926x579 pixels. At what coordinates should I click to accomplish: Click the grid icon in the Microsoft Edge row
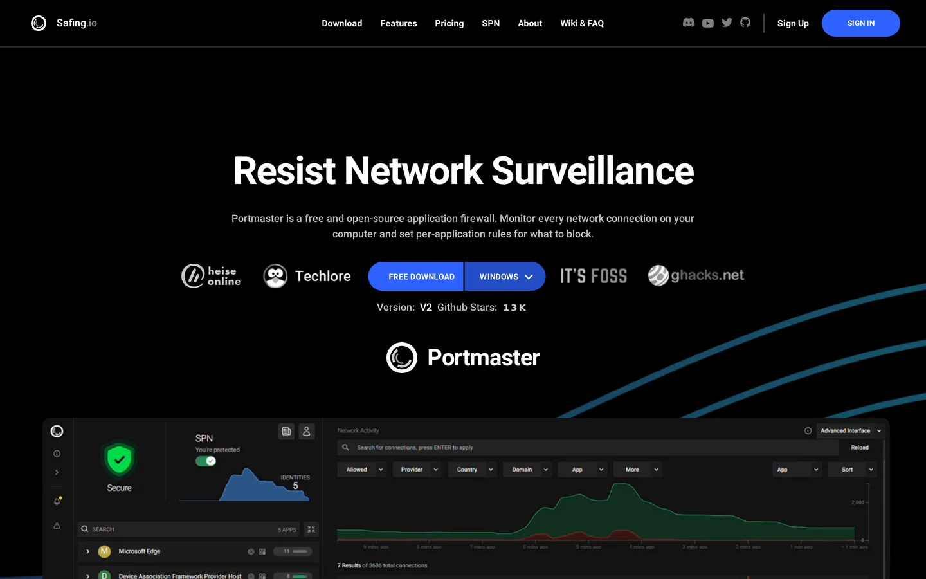click(262, 551)
